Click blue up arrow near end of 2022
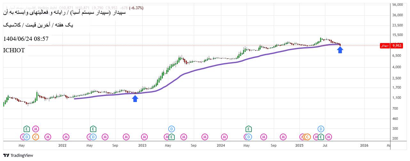 135,99
